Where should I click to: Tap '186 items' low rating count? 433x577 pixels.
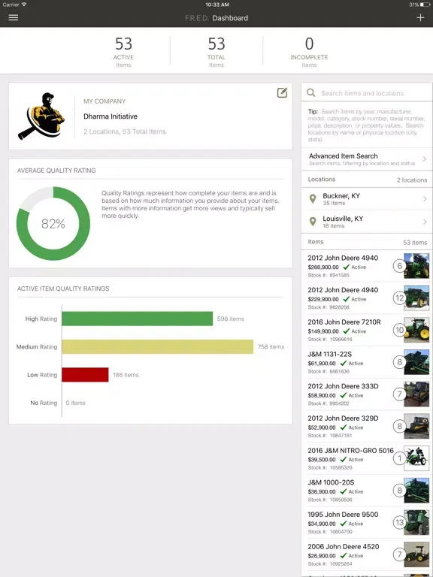pos(126,375)
